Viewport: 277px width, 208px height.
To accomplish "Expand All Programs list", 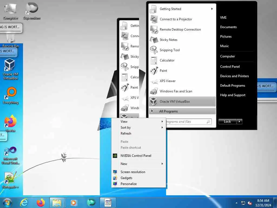I will point(182,111).
